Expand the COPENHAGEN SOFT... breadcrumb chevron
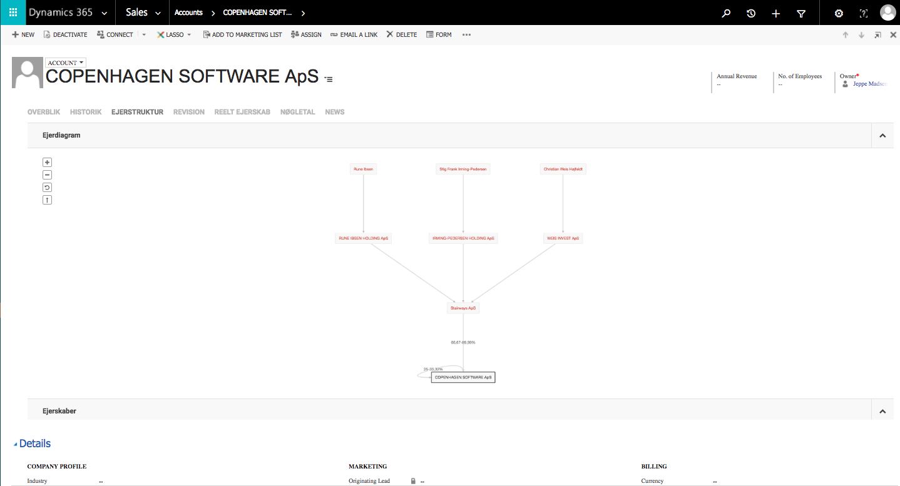This screenshot has width=900, height=486. [304, 13]
